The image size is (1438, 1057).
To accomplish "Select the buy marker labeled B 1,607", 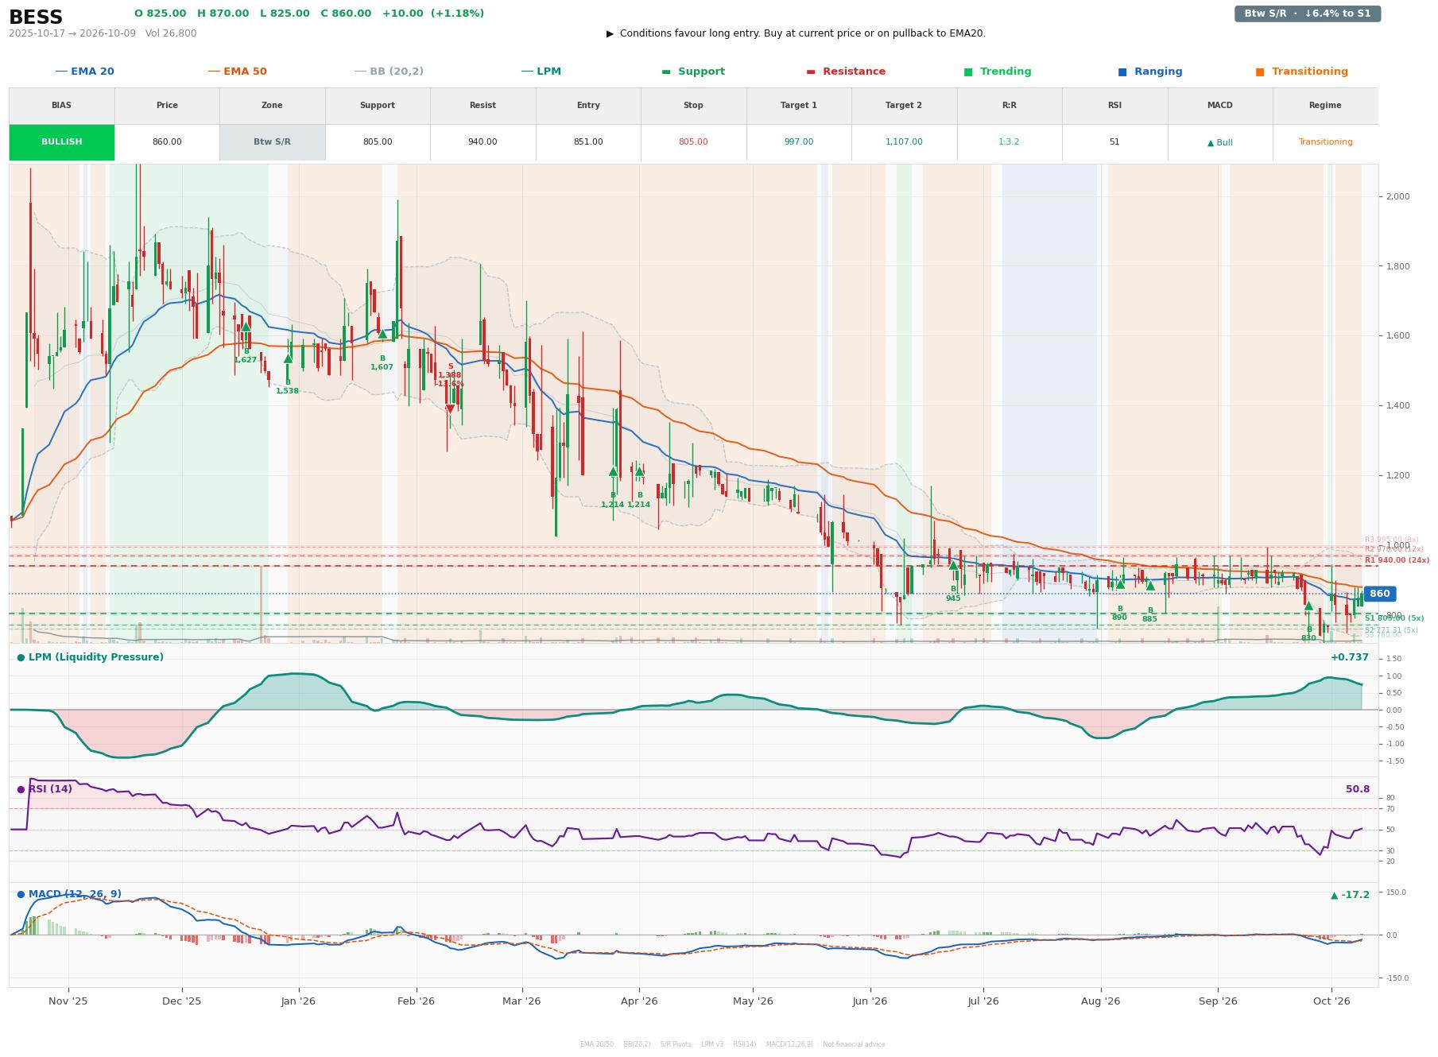I will [x=382, y=334].
